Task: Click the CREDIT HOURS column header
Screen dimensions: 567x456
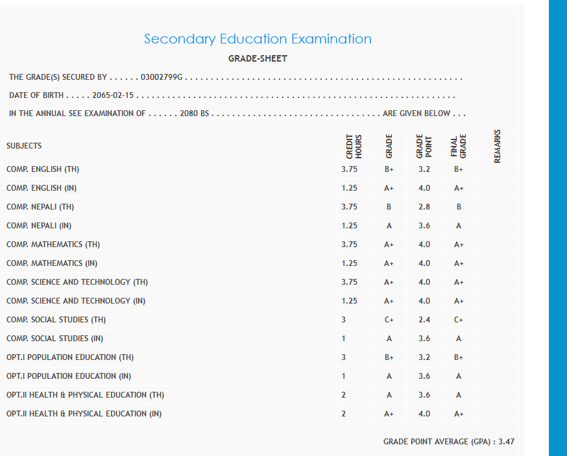Action: point(354,147)
